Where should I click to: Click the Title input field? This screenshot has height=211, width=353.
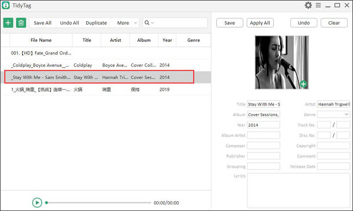click(263, 104)
